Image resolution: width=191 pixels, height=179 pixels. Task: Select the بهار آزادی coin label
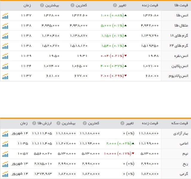[x=181, y=133]
